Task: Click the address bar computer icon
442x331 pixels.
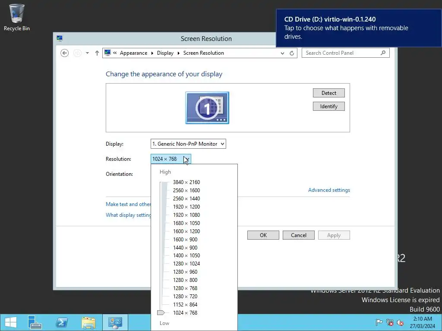Action: coord(107,53)
